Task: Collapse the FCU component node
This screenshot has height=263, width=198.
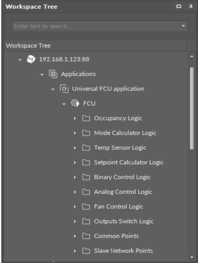Action: coord(64,104)
